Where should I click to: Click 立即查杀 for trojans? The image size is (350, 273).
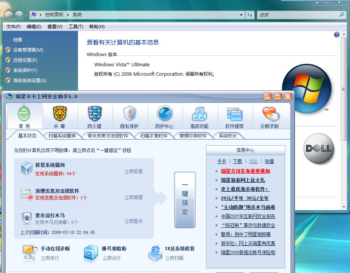pos(133,221)
